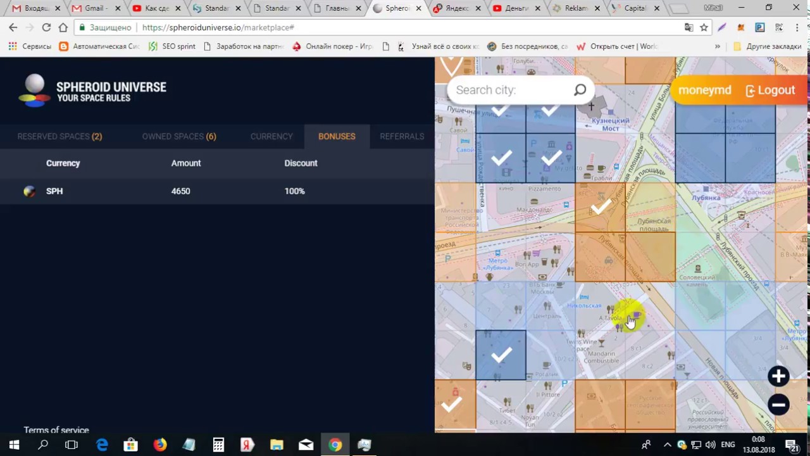Viewport: 810px width, 456px height.
Task: Bookmark this page with the star icon
Action: [704, 28]
